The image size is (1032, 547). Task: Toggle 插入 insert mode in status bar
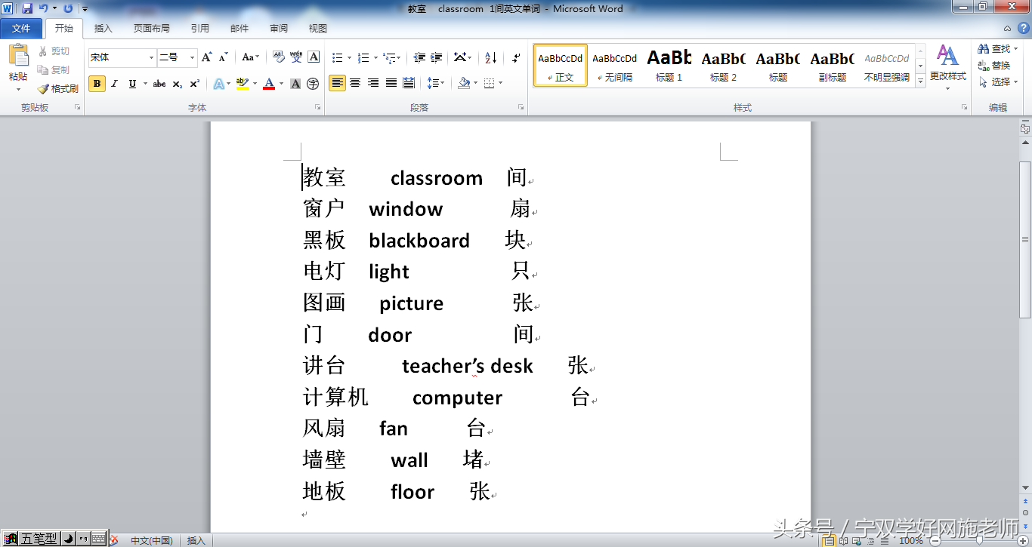tap(196, 540)
